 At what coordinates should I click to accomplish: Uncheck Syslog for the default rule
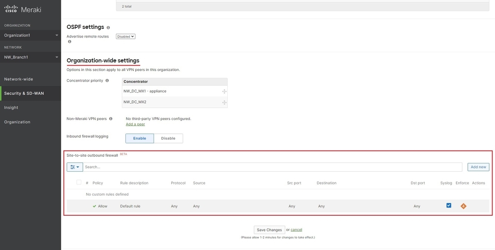click(448, 205)
